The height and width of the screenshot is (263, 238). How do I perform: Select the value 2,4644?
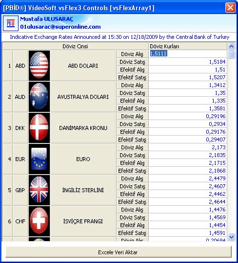click(x=188, y=202)
